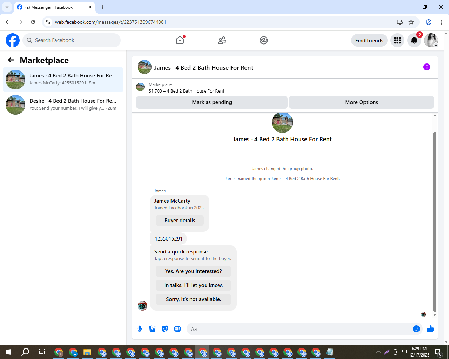Go to the Home feed icon

click(180, 40)
